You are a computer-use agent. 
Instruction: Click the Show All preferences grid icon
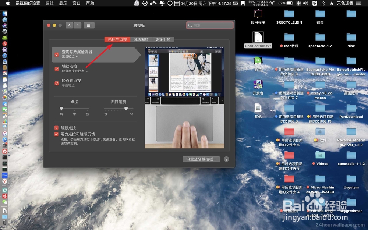click(89, 25)
